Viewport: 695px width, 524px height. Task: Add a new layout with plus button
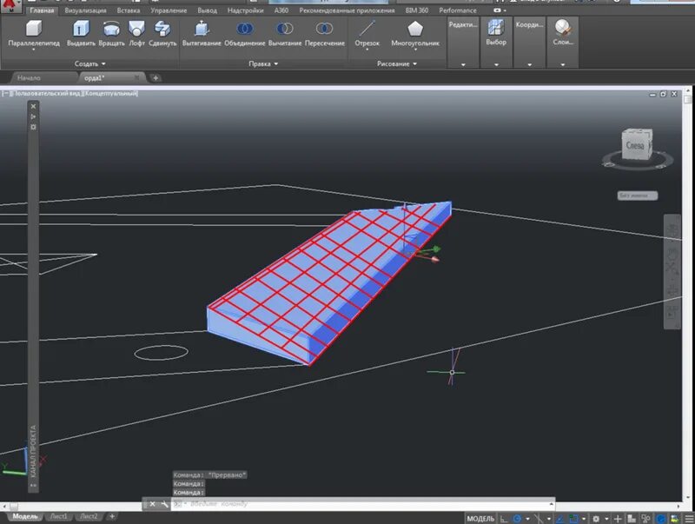click(x=112, y=516)
